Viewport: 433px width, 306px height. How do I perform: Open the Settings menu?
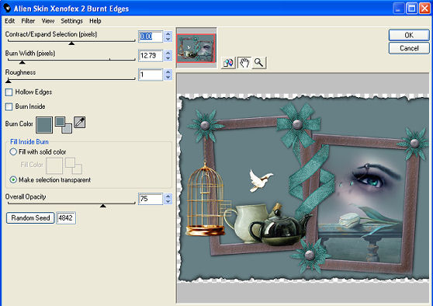click(71, 21)
